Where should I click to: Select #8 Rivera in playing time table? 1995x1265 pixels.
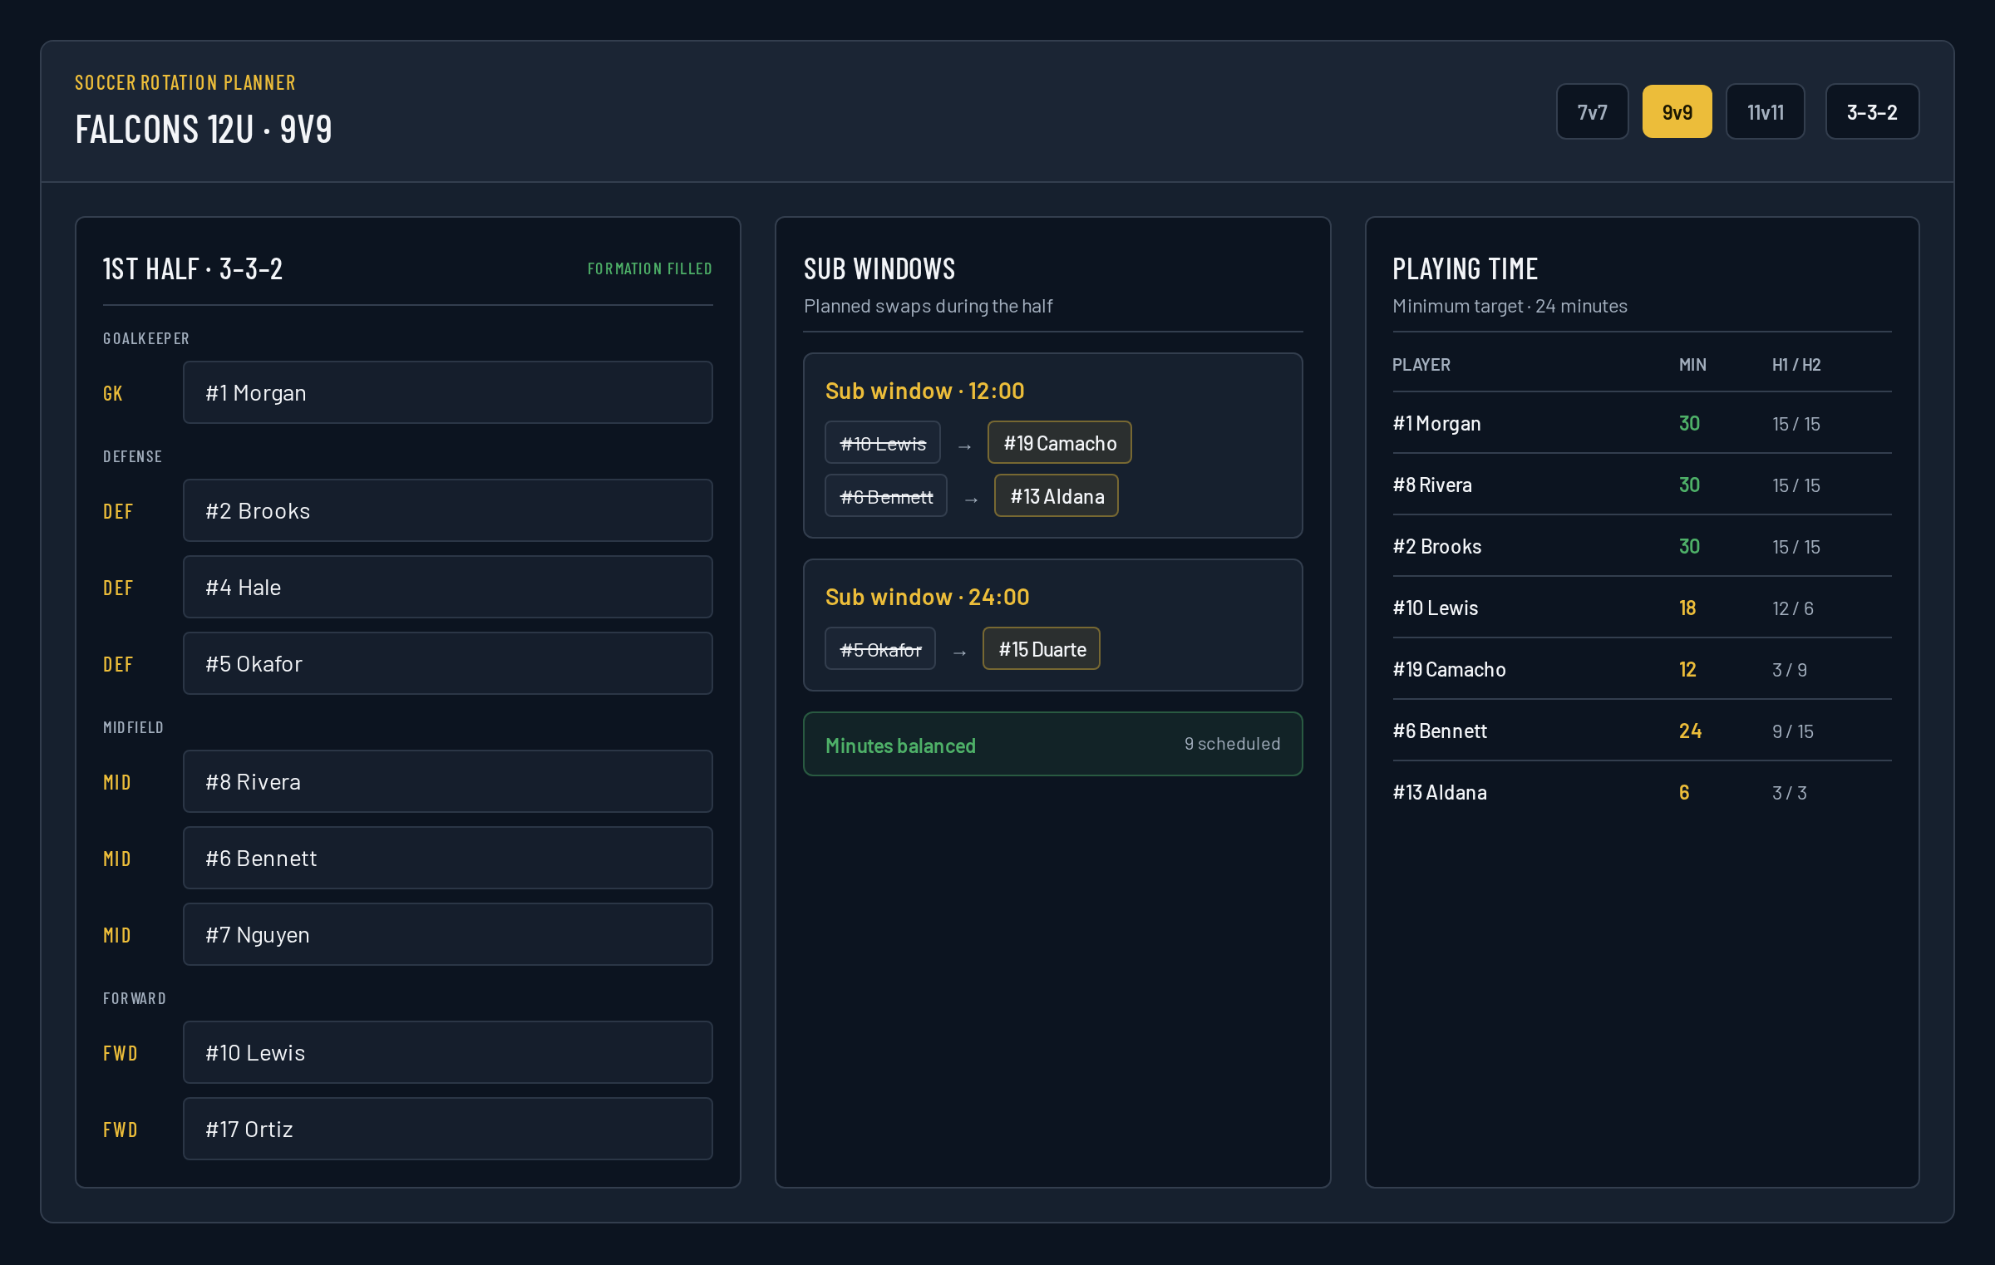pos(1431,485)
